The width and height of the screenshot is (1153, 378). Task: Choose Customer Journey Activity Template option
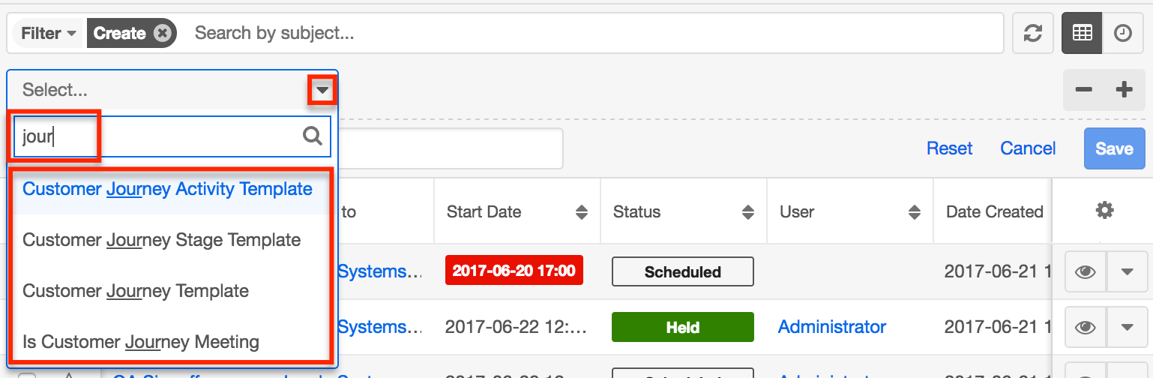pyautogui.click(x=167, y=189)
